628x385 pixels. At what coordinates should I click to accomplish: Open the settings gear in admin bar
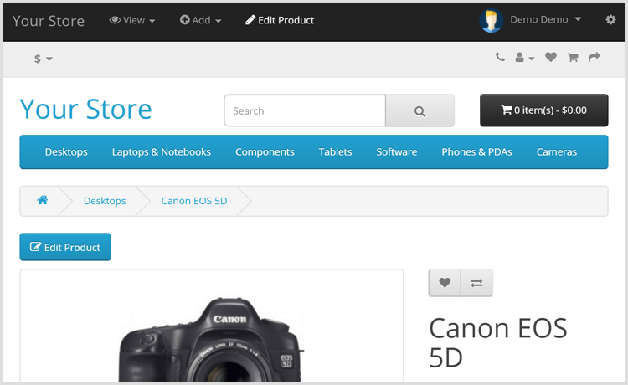pos(610,19)
